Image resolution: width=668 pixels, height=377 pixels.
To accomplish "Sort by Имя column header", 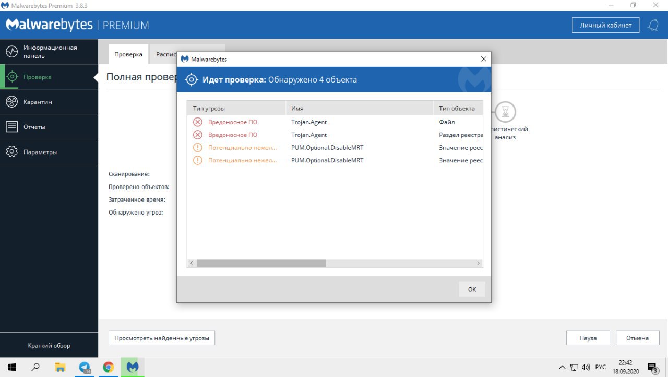I will pyautogui.click(x=360, y=108).
